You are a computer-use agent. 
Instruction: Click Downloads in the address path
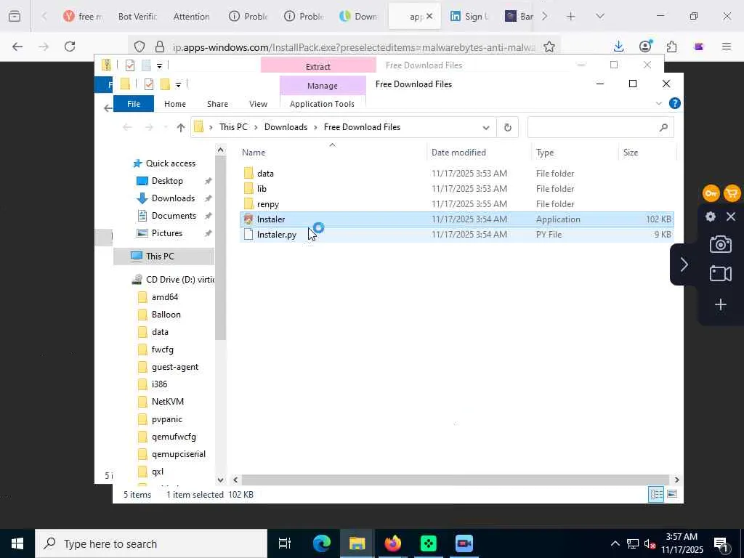286,127
